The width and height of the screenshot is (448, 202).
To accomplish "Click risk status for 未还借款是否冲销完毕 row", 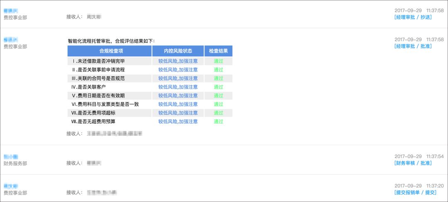I will pyautogui.click(x=178, y=61).
